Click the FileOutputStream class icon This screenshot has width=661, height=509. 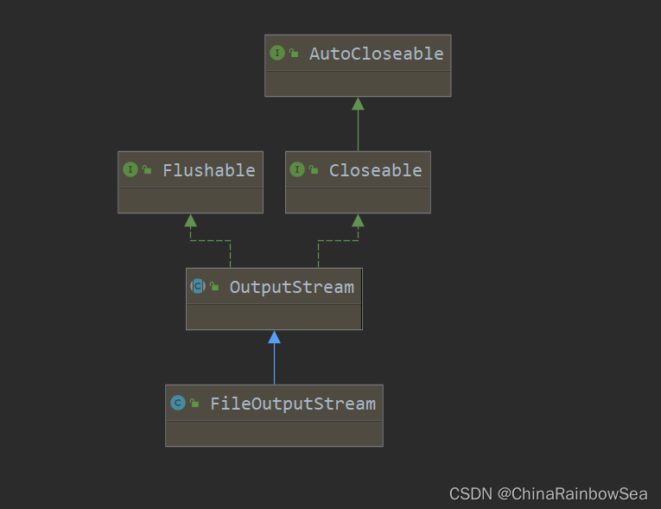[178, 404]
